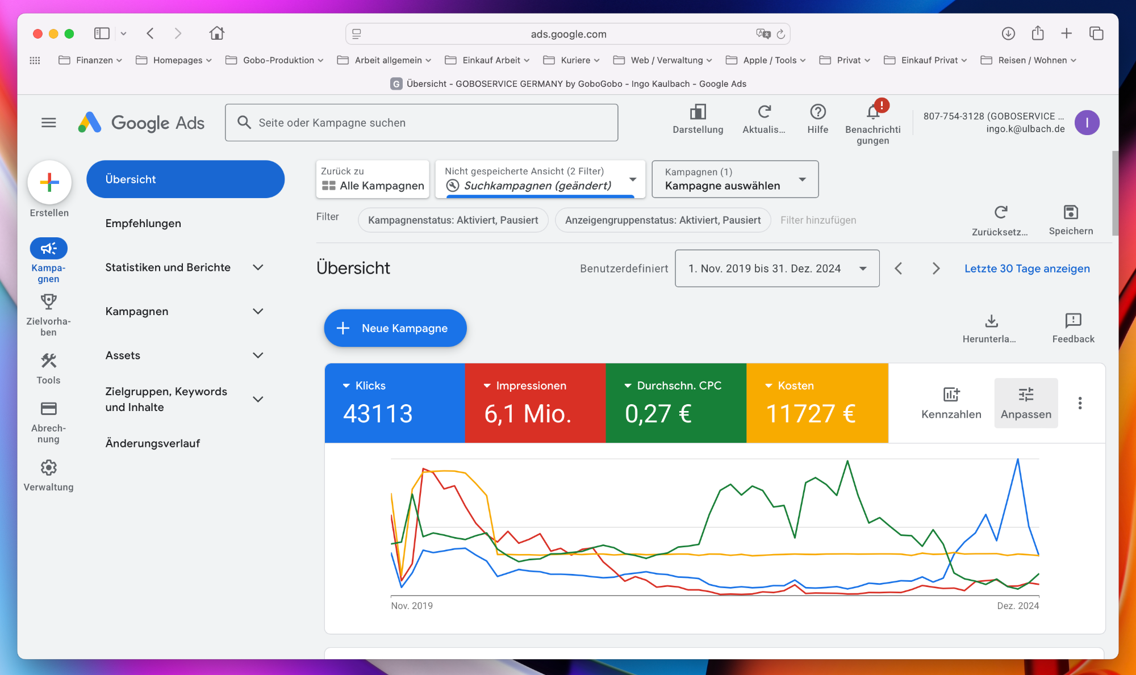This screenshot has height=675, width=1136.
Task: Click the Neue Kampagne button
Action: click(x=395, y=328)
